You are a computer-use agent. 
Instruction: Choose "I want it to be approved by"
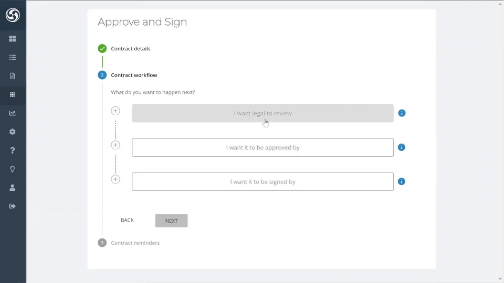pos(262,148)
